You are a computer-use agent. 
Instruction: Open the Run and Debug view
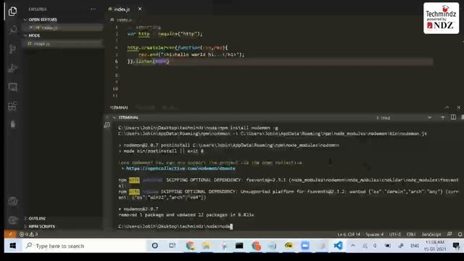click(x=12, y=68)
